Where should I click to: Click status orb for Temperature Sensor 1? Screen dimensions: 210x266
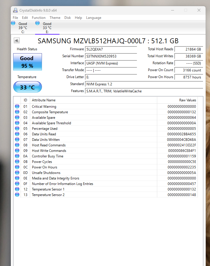tap(17, 189)
